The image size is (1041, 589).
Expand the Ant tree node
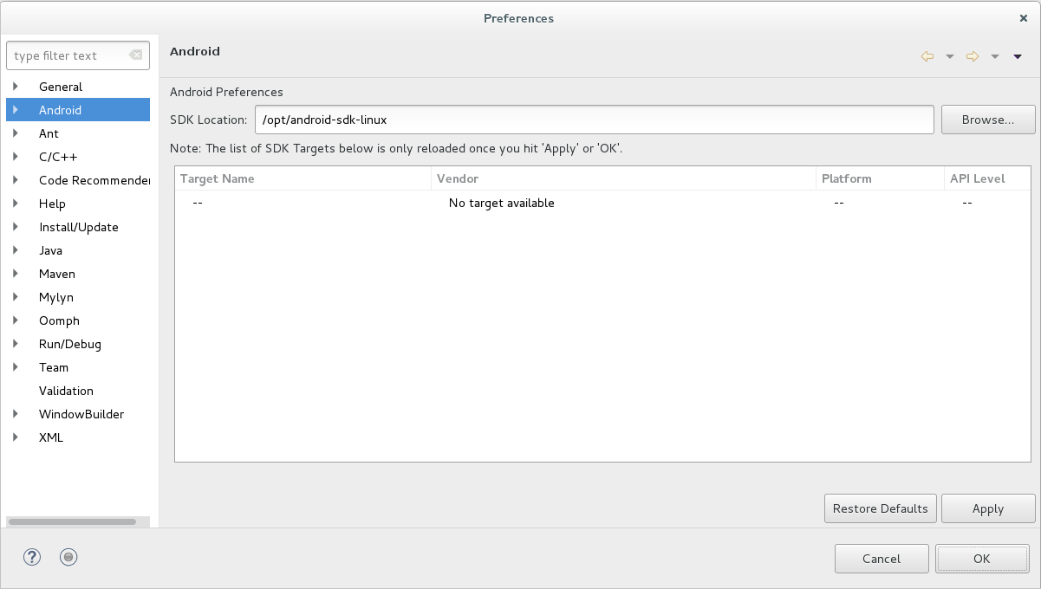(x=16, y=133)
